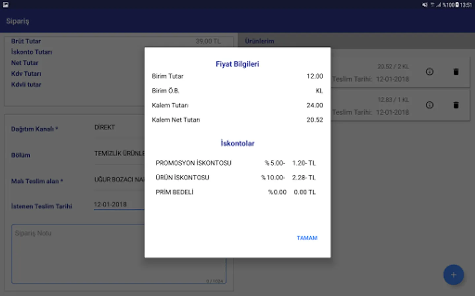Open the Bölüm TEMİZLİK ÜRÜNLERİ dropdown
Image resolution: width=475 pixels, height=296 pixels.
pyautogui.click(x=119, y=154)
